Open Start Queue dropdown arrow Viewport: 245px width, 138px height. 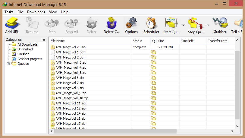click(x=184, y=25)
